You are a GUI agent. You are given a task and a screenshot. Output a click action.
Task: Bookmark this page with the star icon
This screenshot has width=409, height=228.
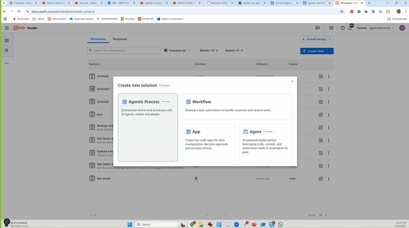pyautogui.click(x=342, y=11)
